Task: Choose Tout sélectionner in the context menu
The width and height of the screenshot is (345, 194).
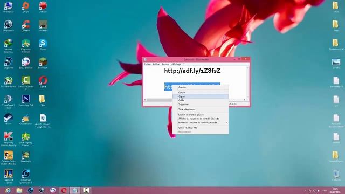Action: tap(200, 109)
